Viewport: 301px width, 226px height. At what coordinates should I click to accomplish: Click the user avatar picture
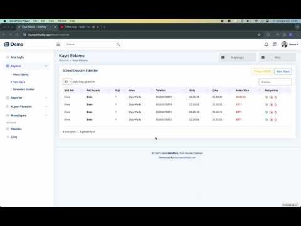284,44
